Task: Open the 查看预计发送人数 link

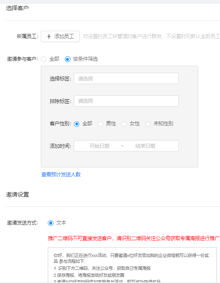Action: coord(61,174)
